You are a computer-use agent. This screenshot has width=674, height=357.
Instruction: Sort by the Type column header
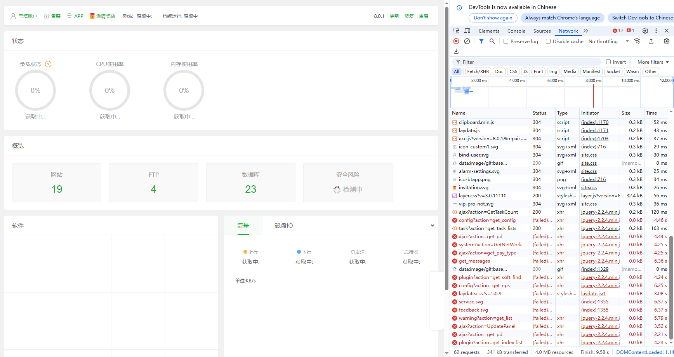[x=567, y=113]
